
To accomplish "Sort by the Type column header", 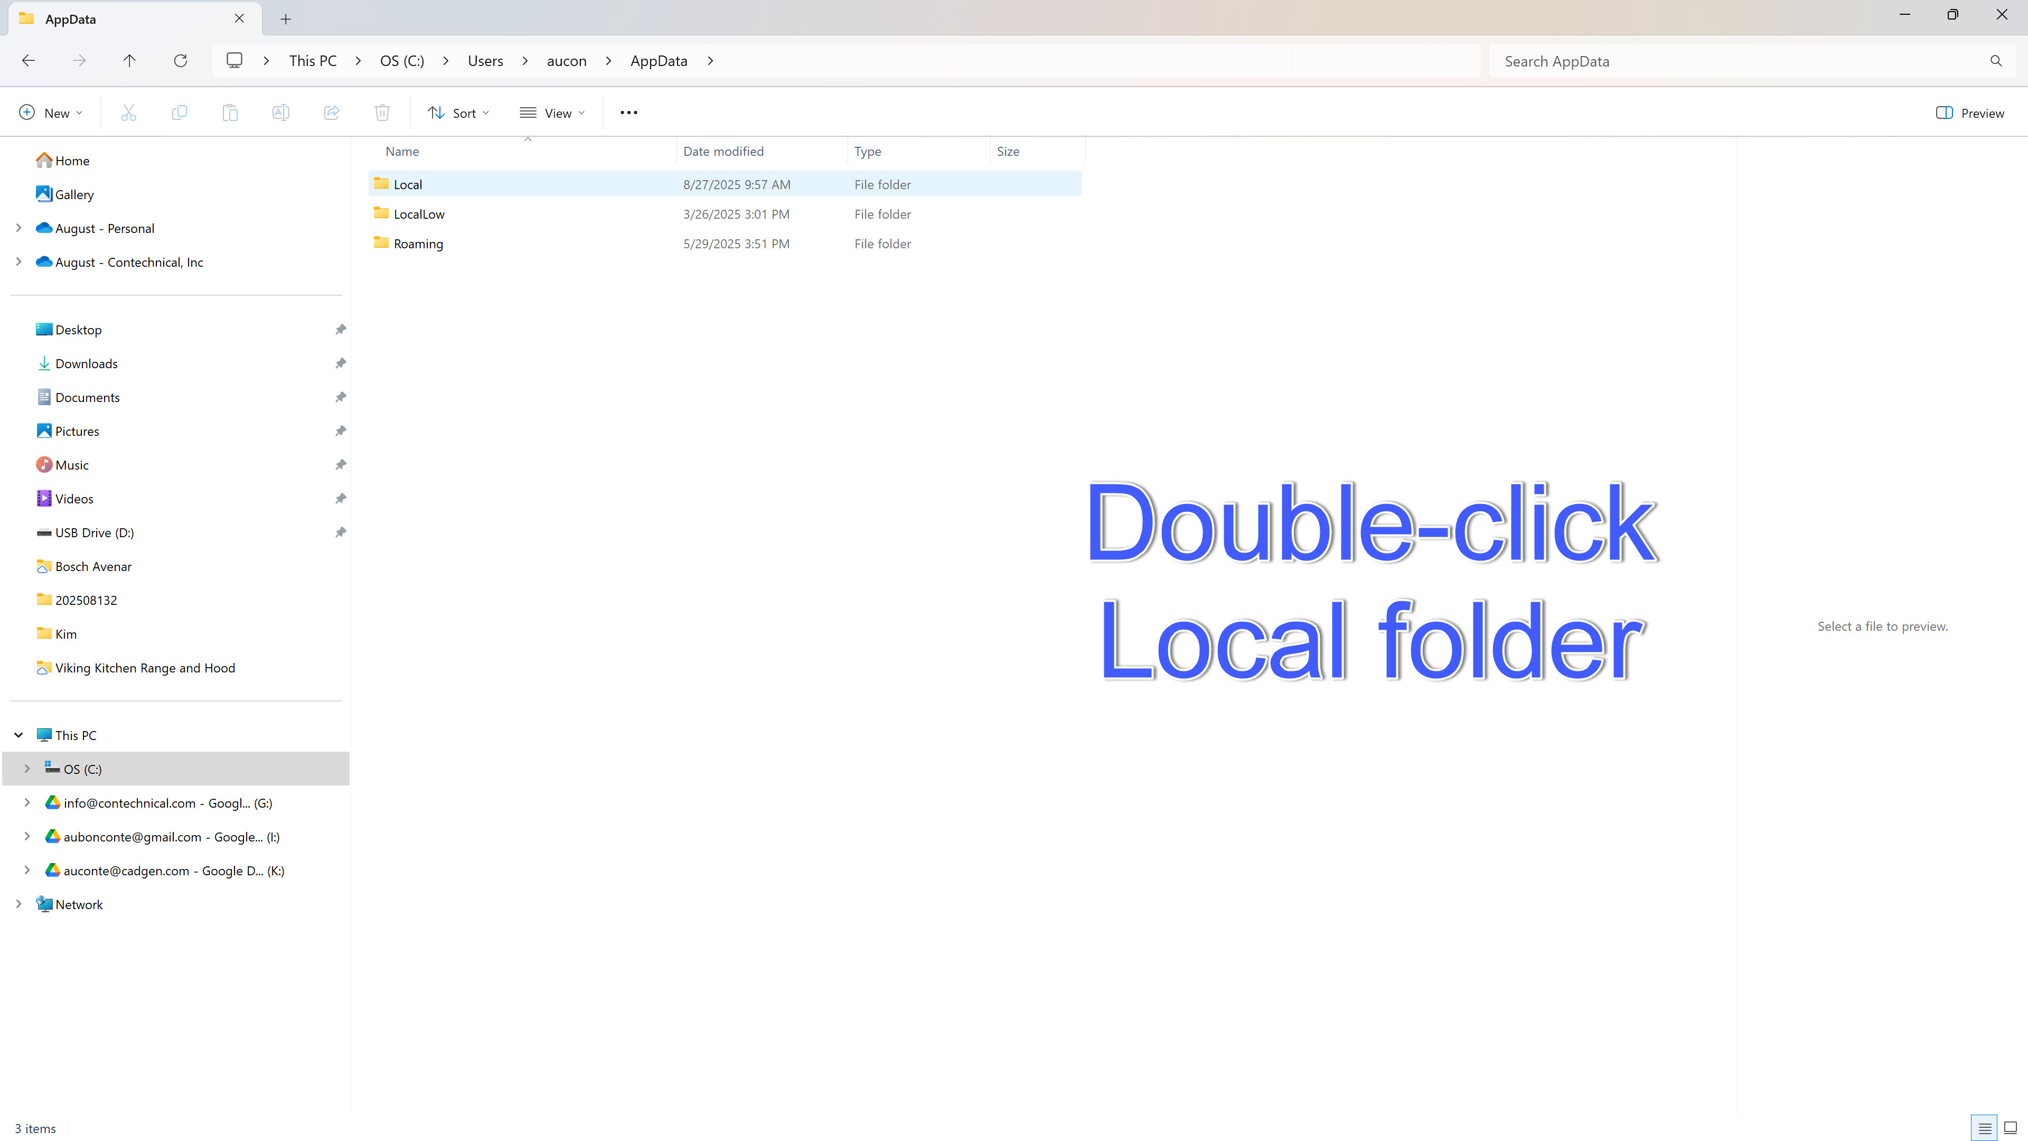I will (x=918, y=151).
